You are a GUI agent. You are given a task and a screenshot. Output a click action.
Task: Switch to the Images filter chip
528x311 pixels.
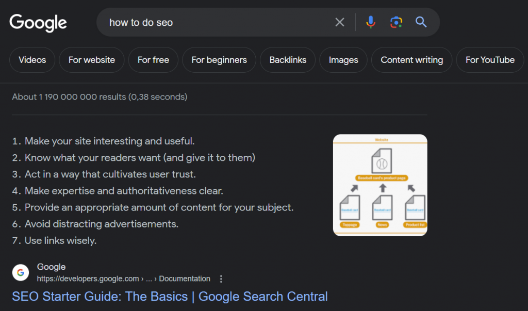(343, 60)
